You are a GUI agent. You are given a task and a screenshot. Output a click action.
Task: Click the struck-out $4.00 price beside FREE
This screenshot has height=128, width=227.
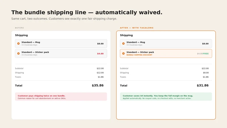(x=200, y=54)
